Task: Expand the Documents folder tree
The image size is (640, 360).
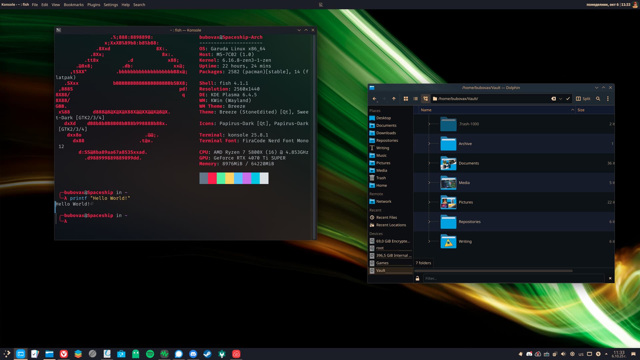Action: point(429,163)
